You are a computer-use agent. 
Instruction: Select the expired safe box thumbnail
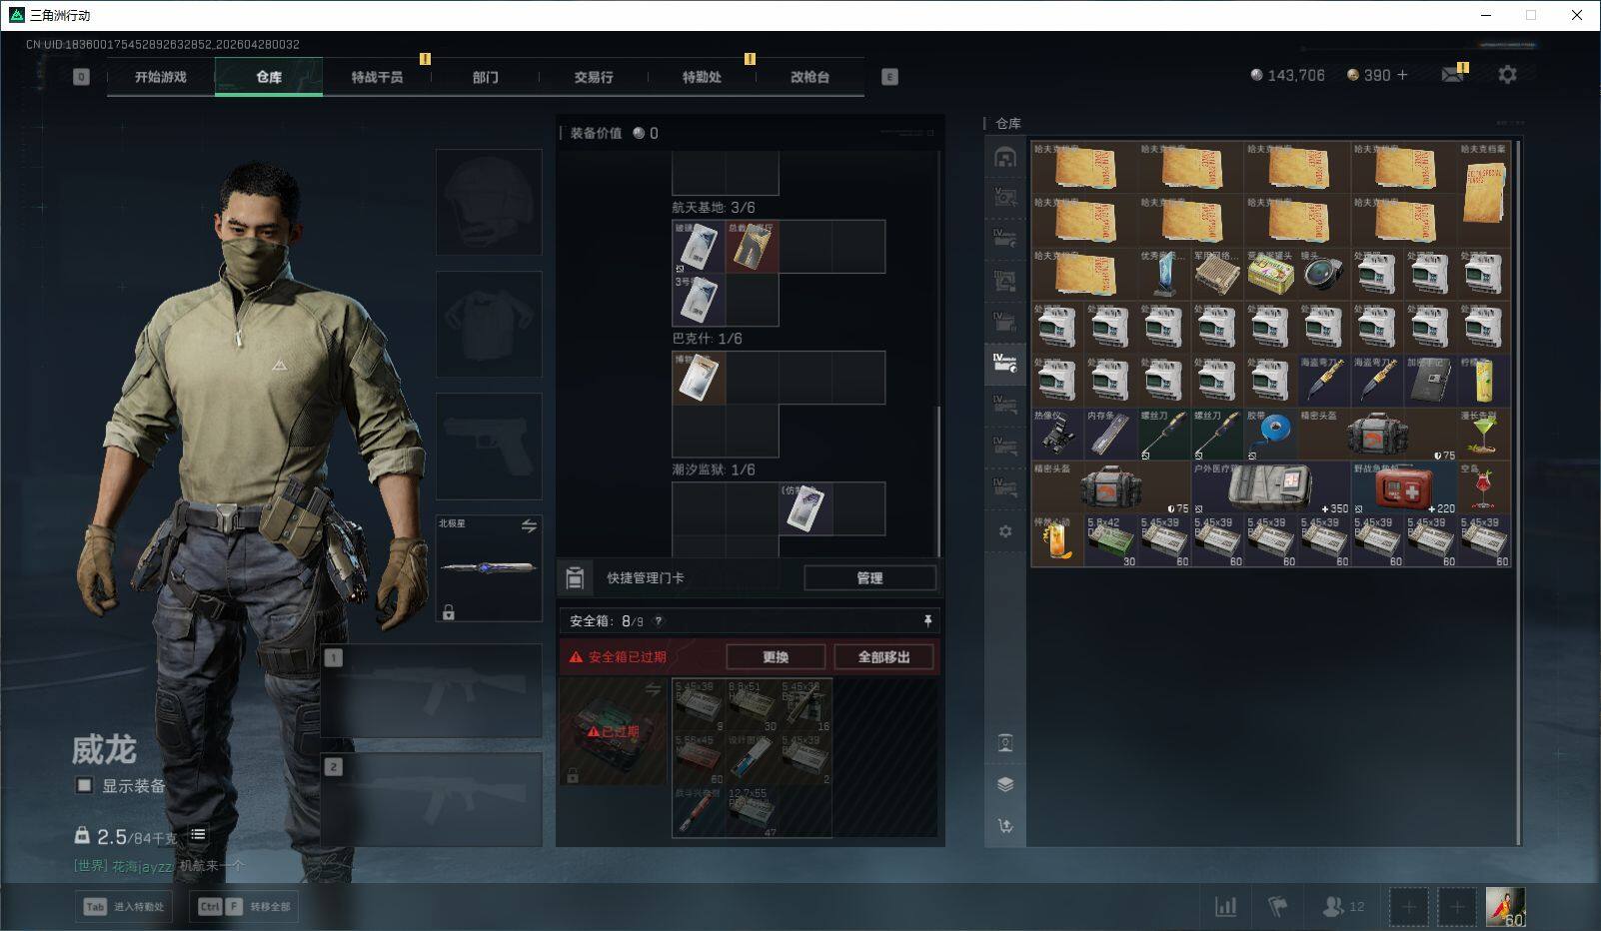tap(613, 731)
